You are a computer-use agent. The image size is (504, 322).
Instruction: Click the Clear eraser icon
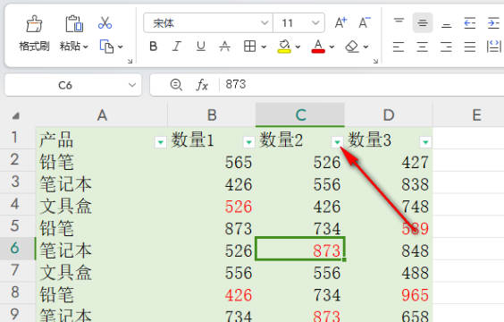352,47
